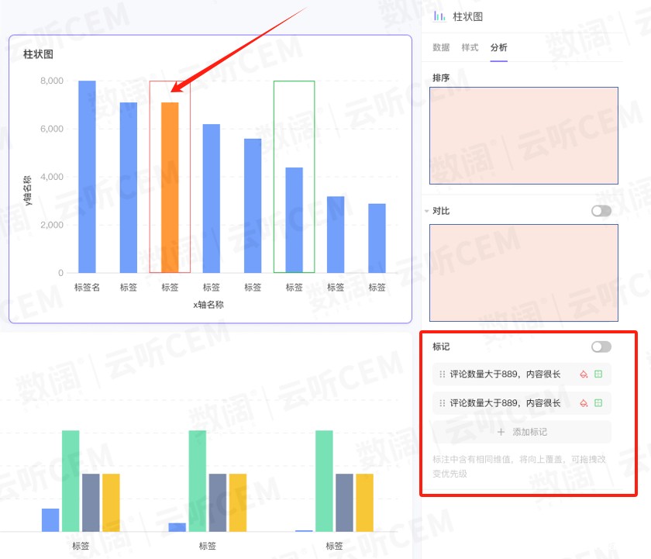Click the red fill-color icon in first marker row

point(584,374)
